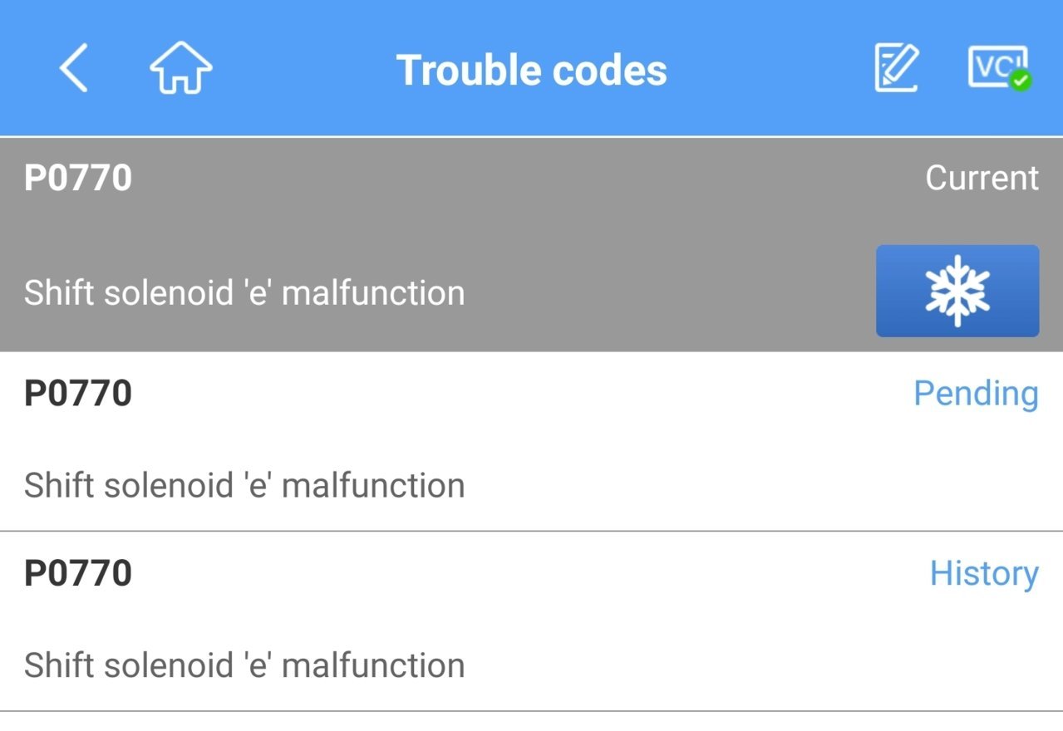This screenshot has height=731, width=1063.
Task: Open the pencil note report icon
Action: (897, 68)
